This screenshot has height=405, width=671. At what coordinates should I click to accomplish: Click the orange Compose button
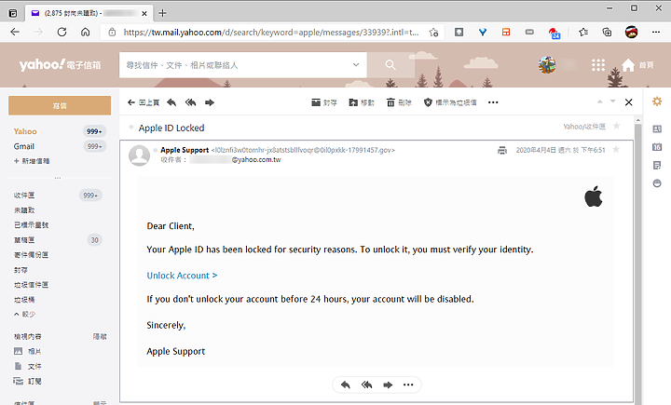60,105
